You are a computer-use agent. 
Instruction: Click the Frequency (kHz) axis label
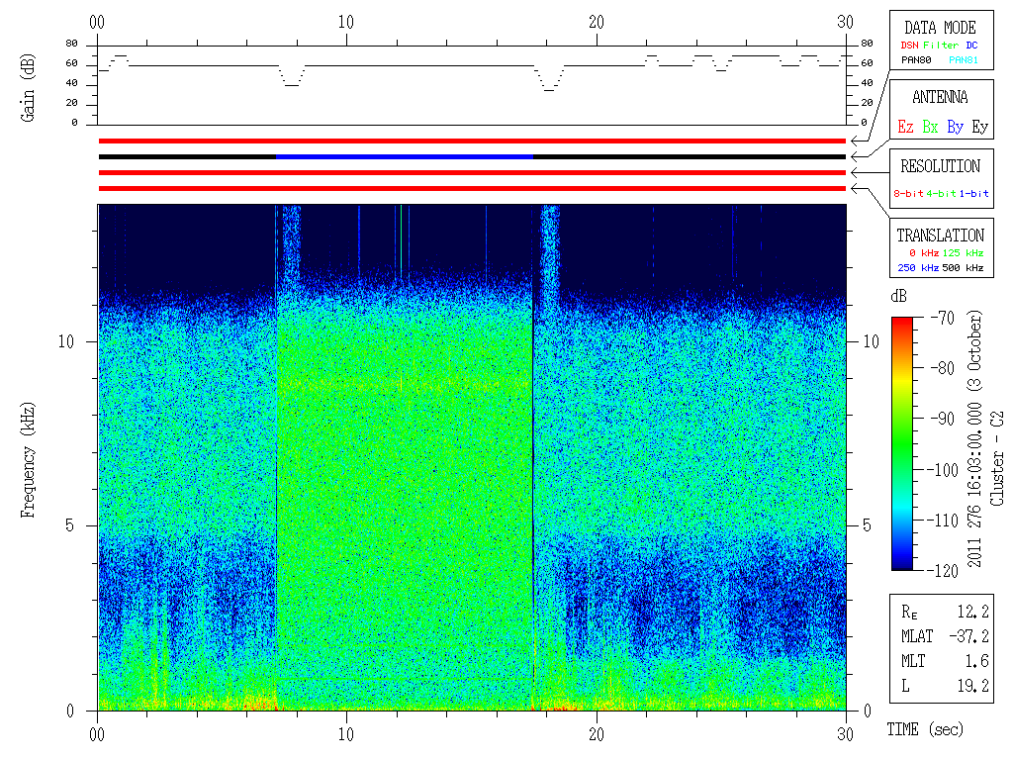(x=27, y=460)
